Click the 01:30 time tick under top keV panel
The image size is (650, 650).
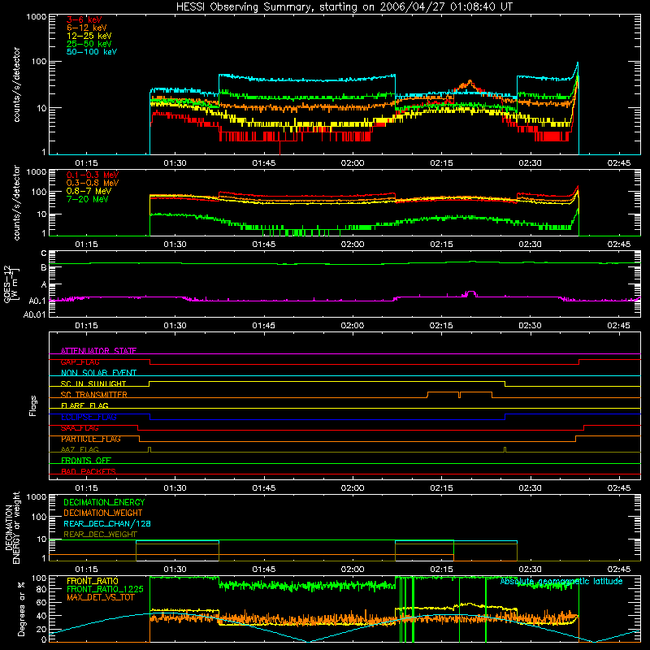[175, 163]
